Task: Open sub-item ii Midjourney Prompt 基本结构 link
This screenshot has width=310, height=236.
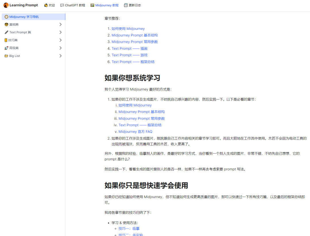Action: (142, 112)
